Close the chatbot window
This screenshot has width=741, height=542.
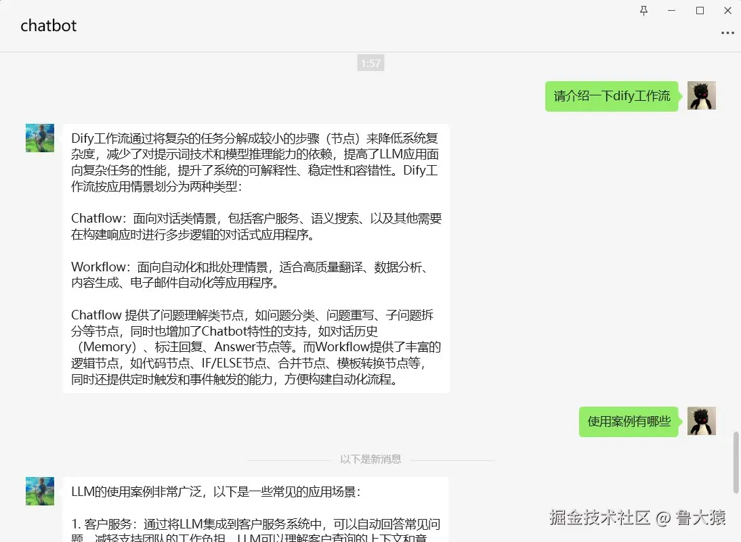[x=727, y=10]
